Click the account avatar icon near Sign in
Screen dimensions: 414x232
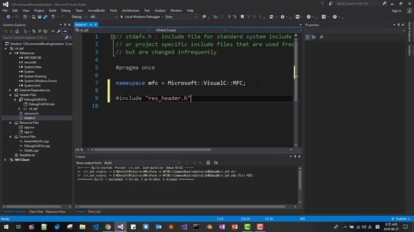pyautogui.click(x=409, y=11)
